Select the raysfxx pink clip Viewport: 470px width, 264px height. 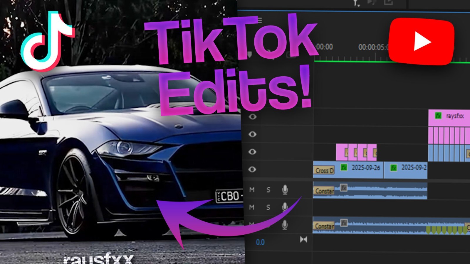(x=449, y=118)
